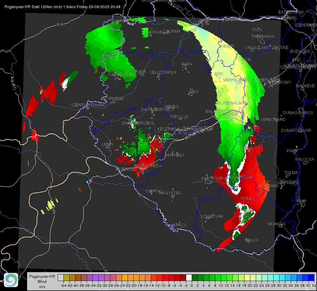Click the SZENTGOTTHARD city label
This screenshot has height=291, width=317.
point(88,105)
